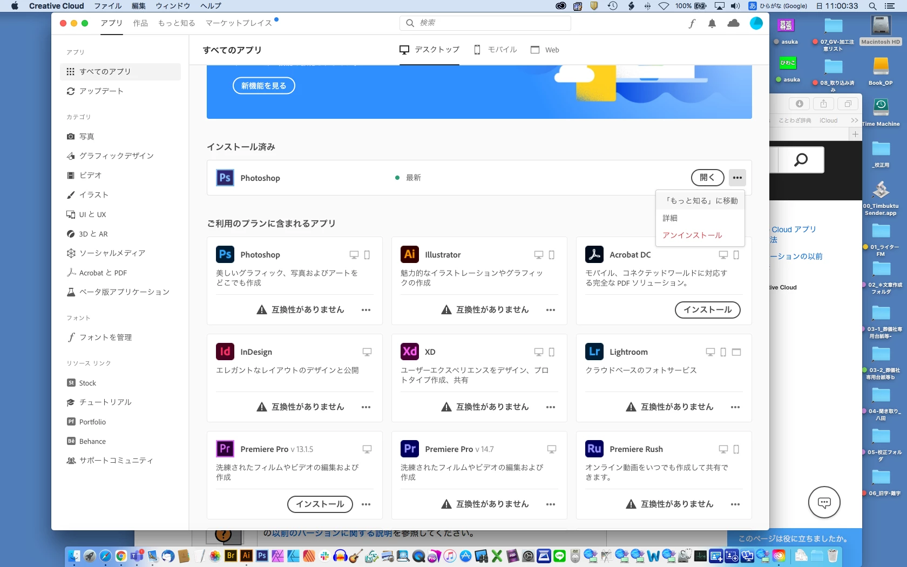Switch to もっと知る tab

(x=177, y=23)
